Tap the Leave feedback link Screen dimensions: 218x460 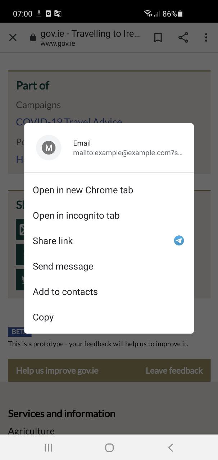click(174, 371)
